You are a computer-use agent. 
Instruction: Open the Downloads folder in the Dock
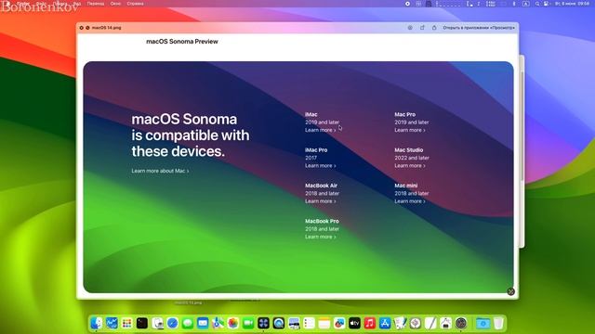click(x=483, y=323)
